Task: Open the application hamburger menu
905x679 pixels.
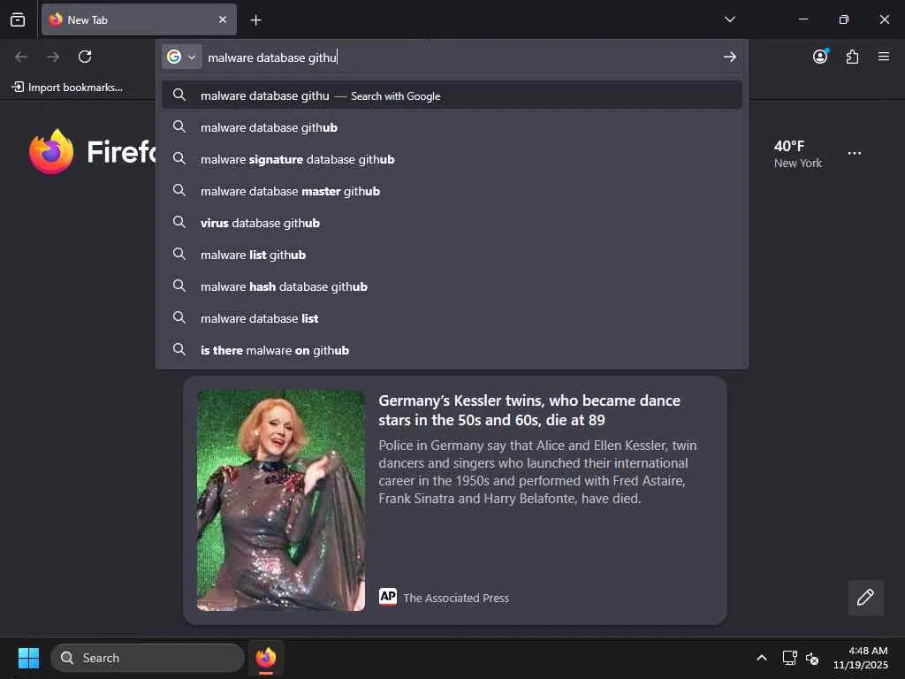Action: click(884, 57)
